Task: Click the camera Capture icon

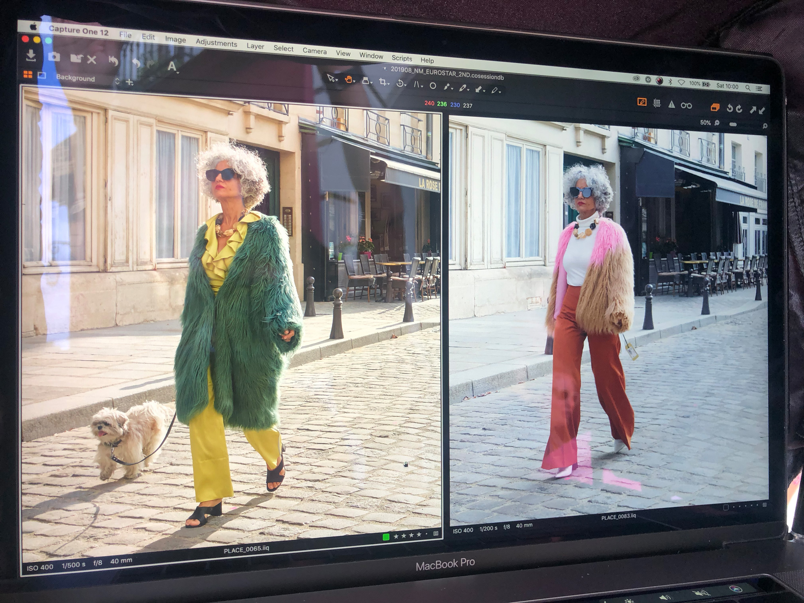Action: 54,57
